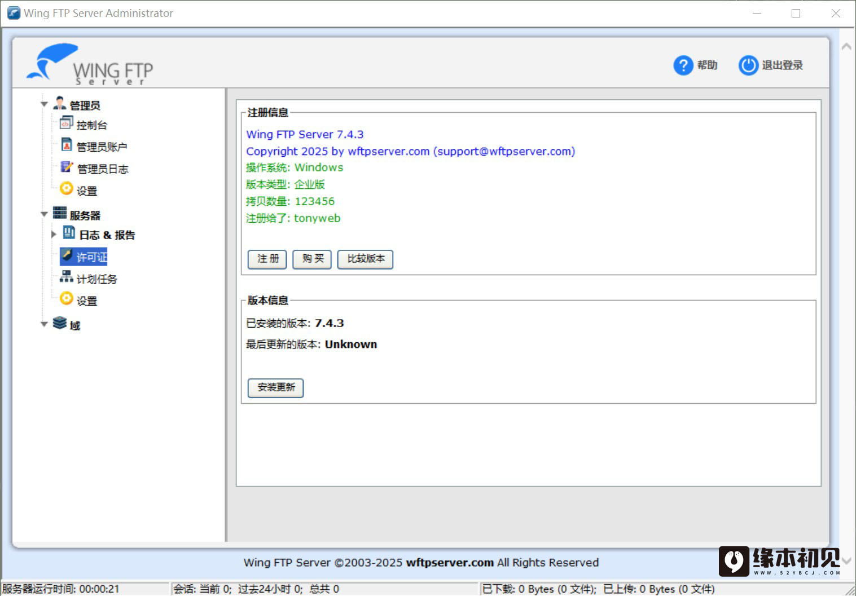
Task: Click the license icon beside 许可证
Action: 67,255
